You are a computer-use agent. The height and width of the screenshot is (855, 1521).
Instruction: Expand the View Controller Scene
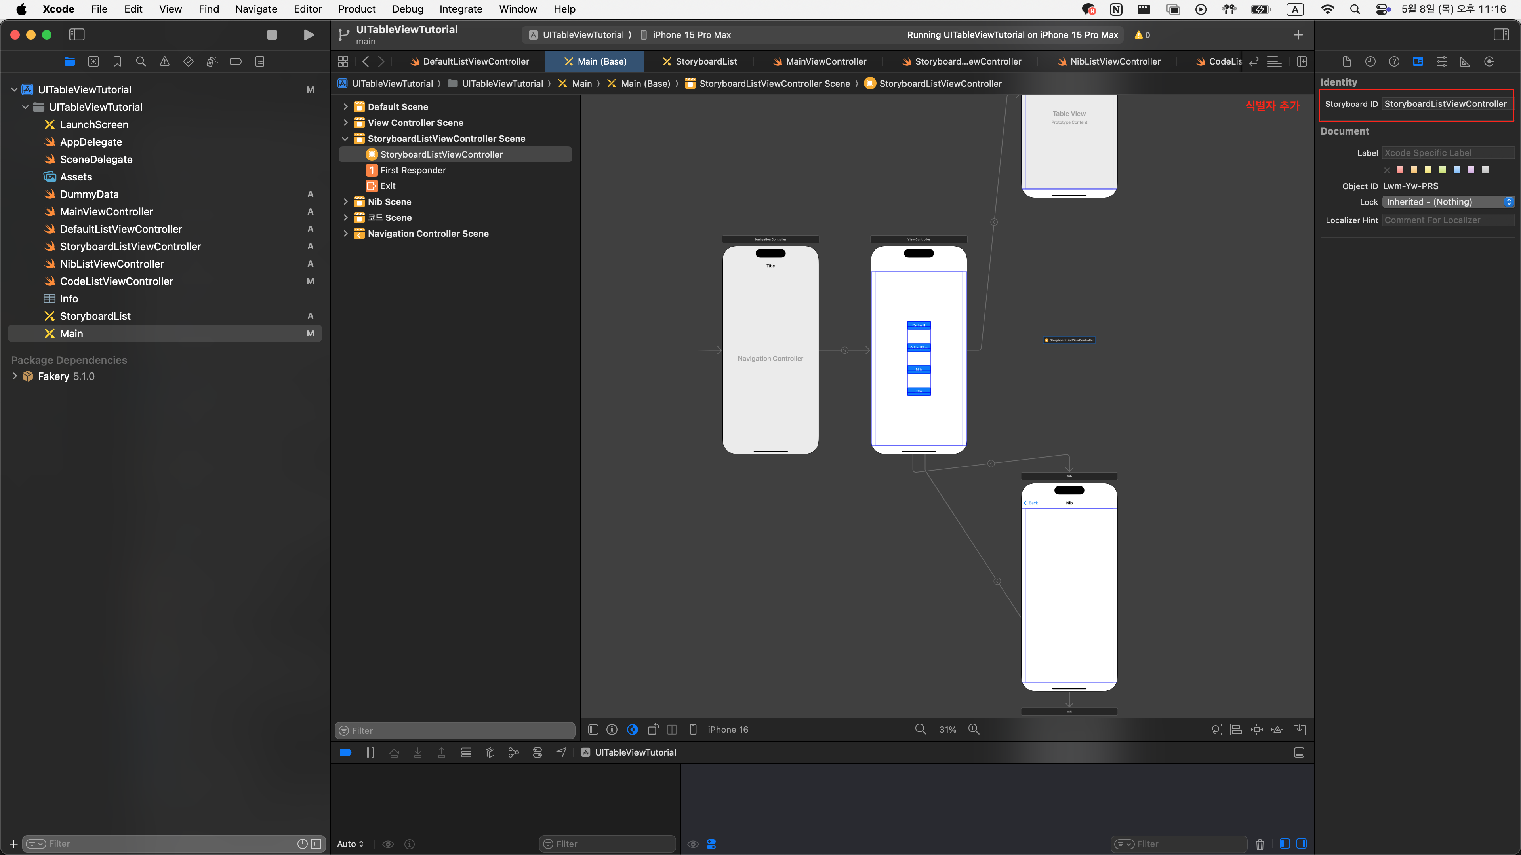pos(345,123)
